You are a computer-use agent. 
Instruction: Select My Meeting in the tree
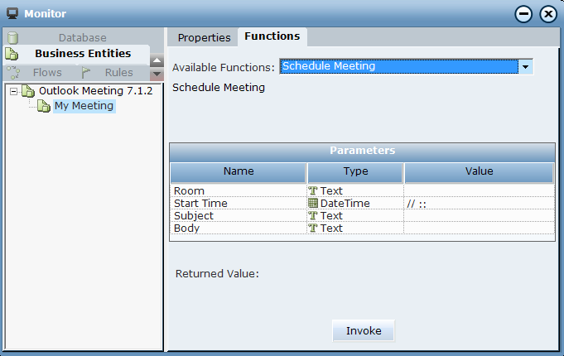84,106
